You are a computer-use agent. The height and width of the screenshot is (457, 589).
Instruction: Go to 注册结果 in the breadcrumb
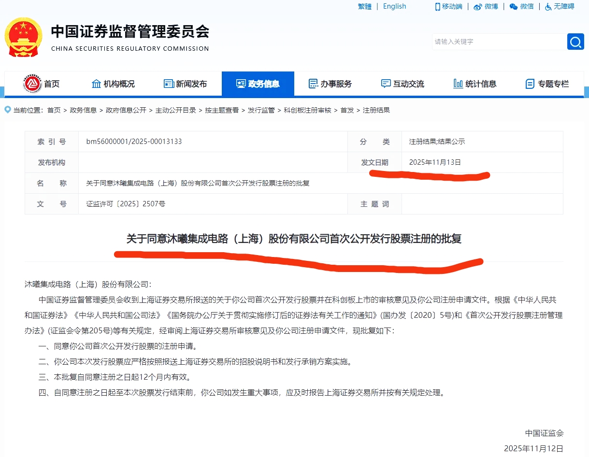pyautogui.click(x=376, y=110)
